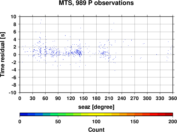Click the y-axis tick label "10"
The image size is (177, 132).
pos(13,17)
